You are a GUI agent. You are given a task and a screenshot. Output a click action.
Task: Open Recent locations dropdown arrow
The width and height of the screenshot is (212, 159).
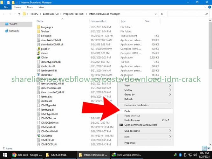point(15,14)
